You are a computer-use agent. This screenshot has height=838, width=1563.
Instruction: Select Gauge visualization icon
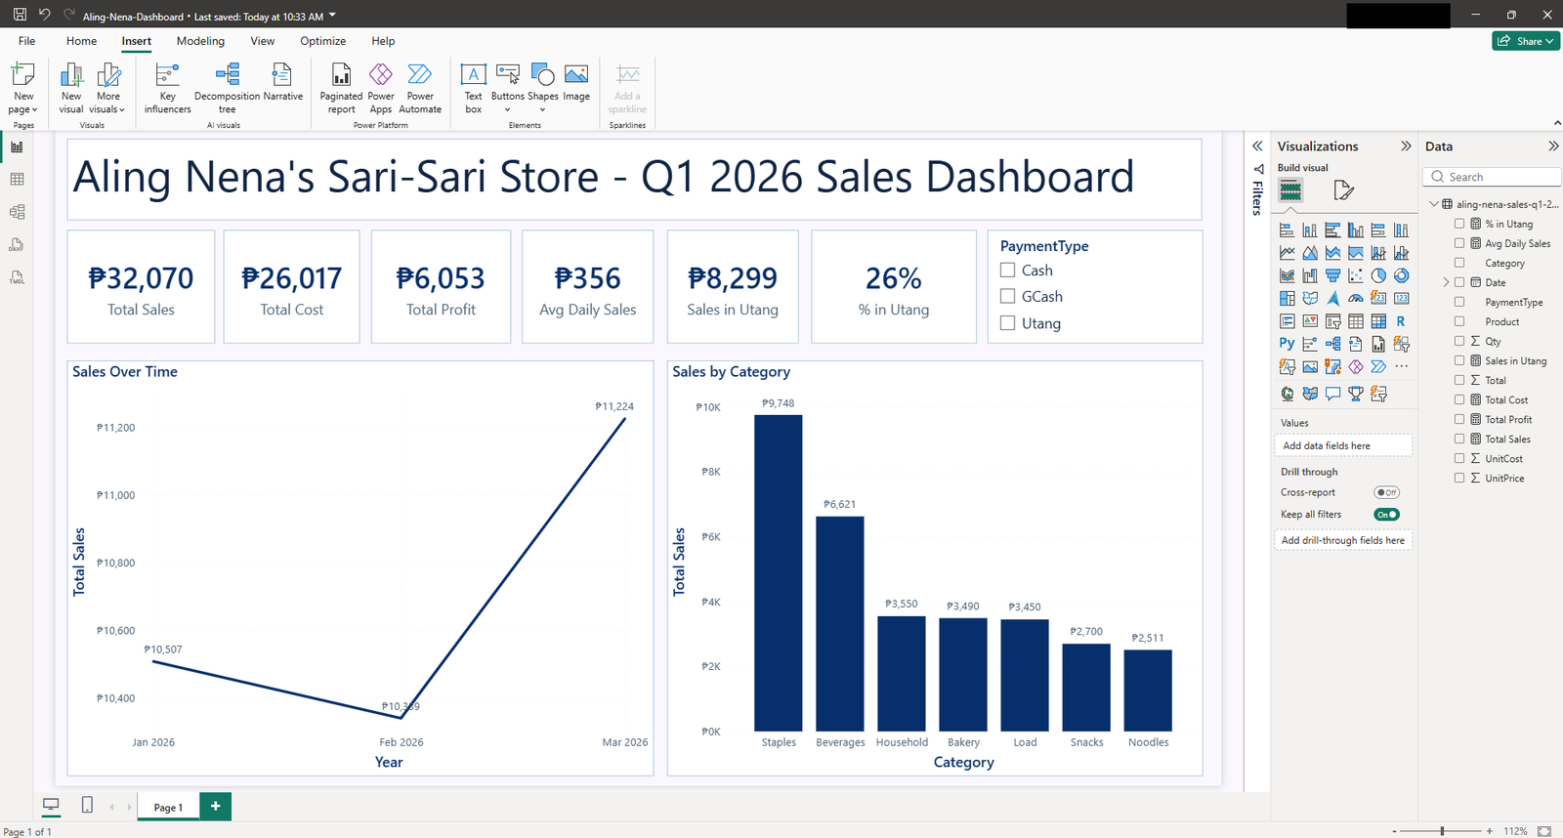1356,298
